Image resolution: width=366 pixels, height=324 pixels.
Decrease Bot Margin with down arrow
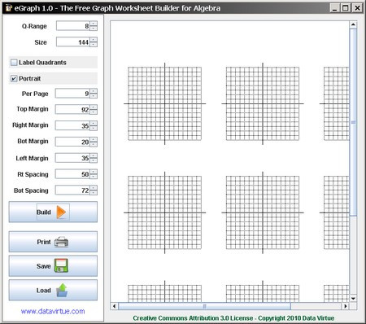point(94,144)
